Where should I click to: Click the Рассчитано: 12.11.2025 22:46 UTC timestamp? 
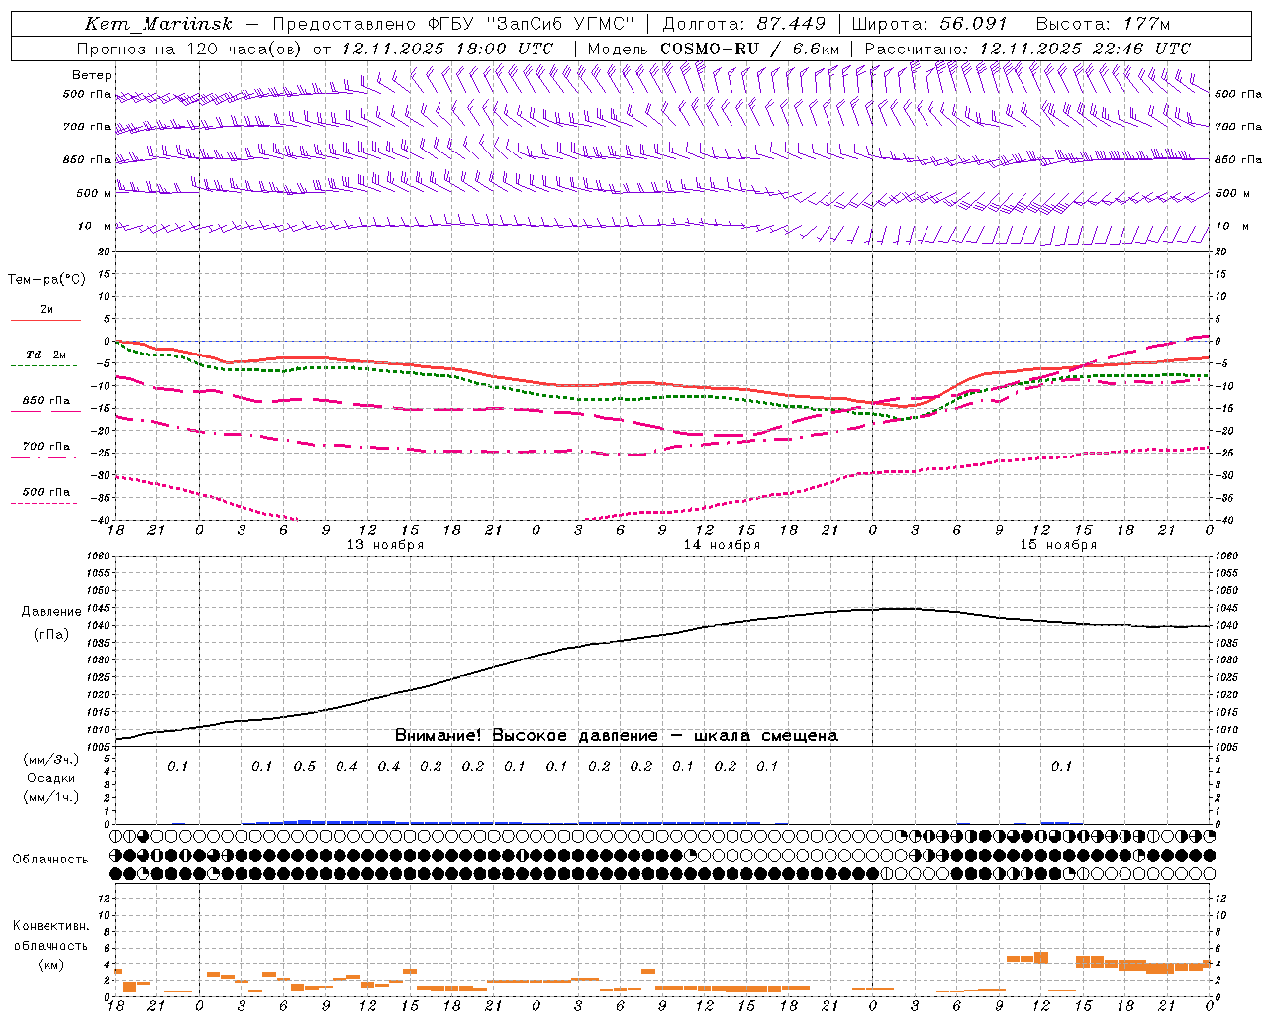click(1027, 49)
